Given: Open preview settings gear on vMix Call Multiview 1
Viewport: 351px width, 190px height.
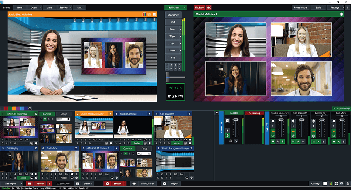Looking at the screenshot, I should [x=341, y=14].
